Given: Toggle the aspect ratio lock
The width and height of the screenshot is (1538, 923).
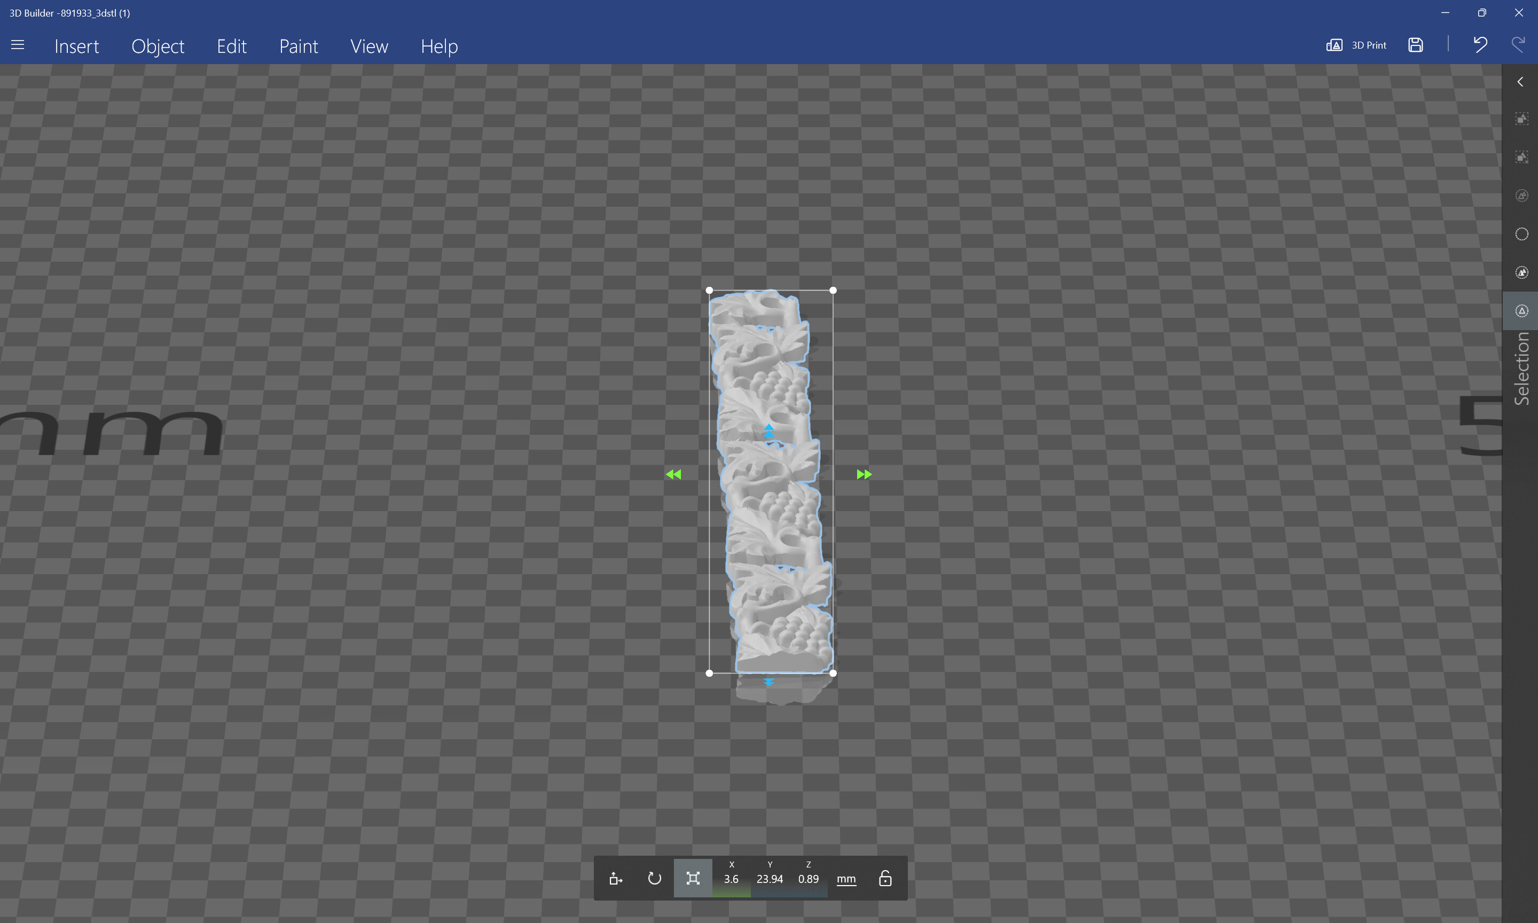Looking at the screenshot, I should click(885, 878).
